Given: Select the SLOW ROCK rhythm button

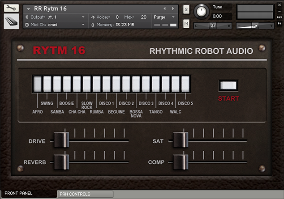Looking at the screenshot, I should pyautogui.click(x=87, y=84).
